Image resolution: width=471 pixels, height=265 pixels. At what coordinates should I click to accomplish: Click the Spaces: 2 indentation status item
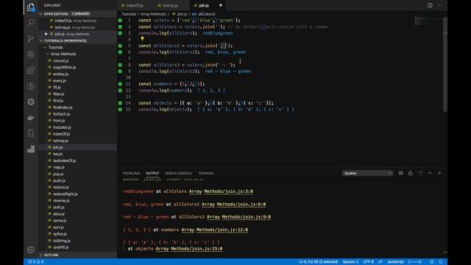pos(350,262)
